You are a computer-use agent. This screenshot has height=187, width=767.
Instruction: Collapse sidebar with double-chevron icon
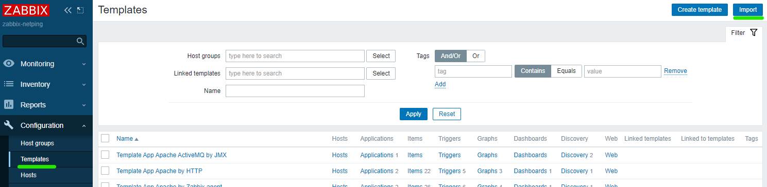pos(67,10)
